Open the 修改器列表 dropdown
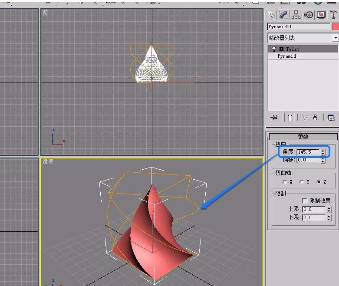Screen dimensions: 339x286 tap(335, 38)
